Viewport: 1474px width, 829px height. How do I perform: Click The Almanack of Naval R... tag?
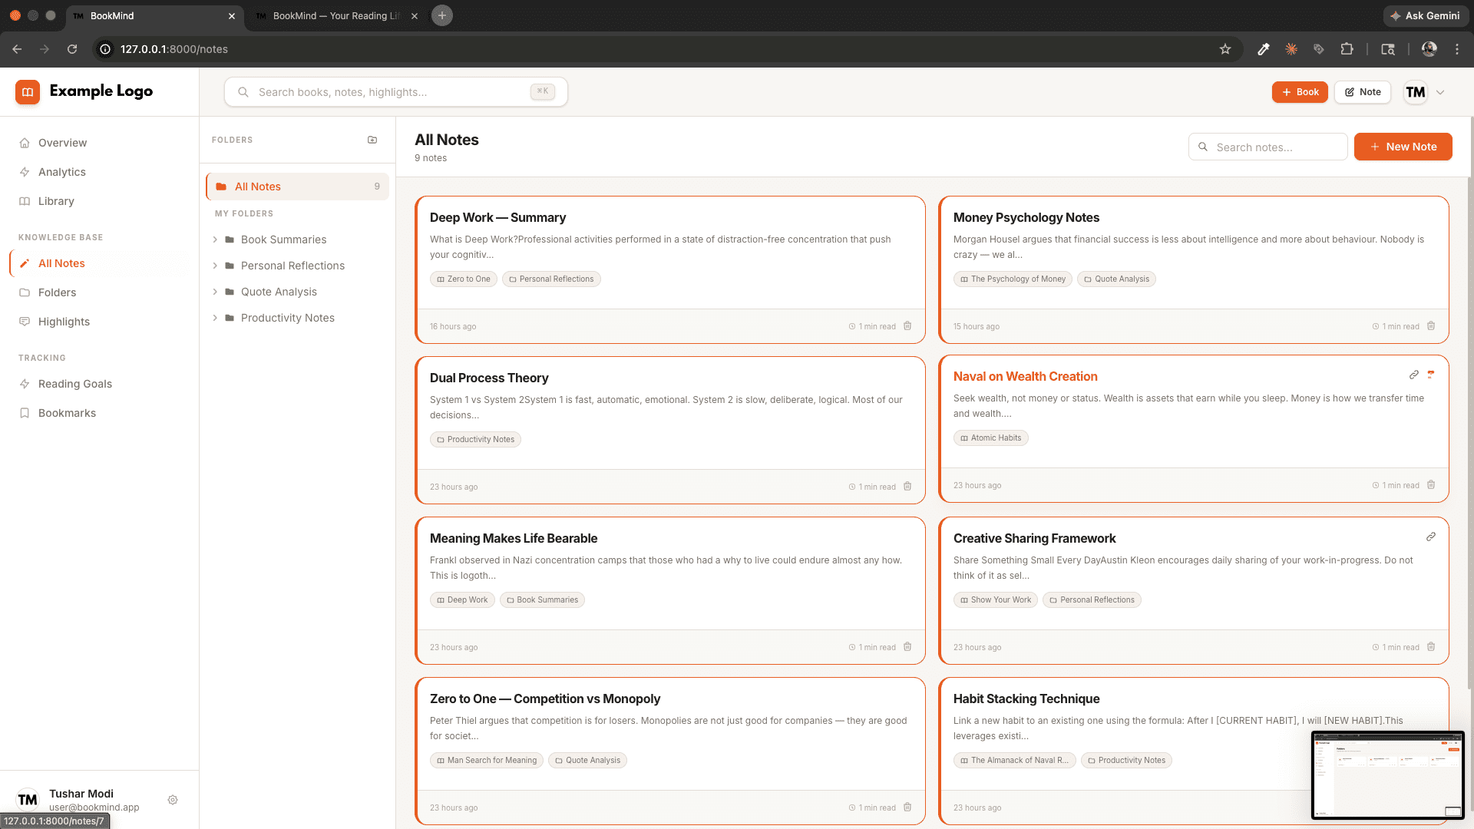pos(1014,760)
